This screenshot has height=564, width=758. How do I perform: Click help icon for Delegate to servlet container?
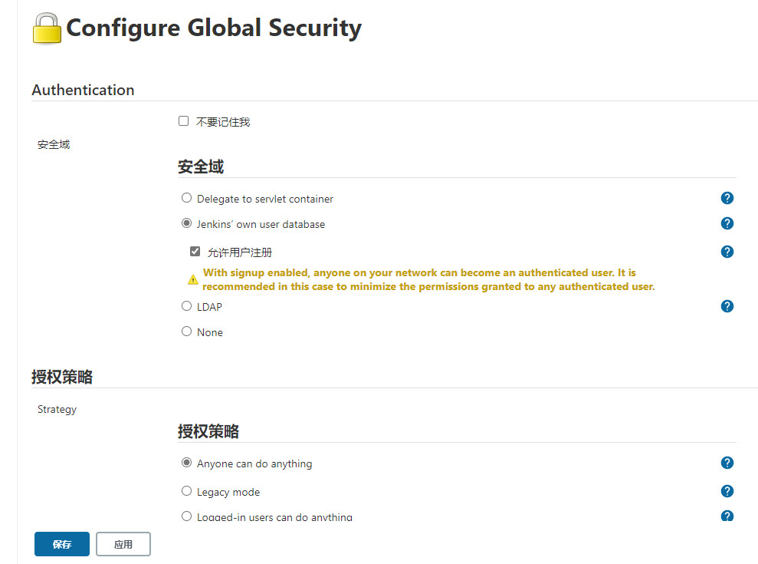[x=727, y=198]
